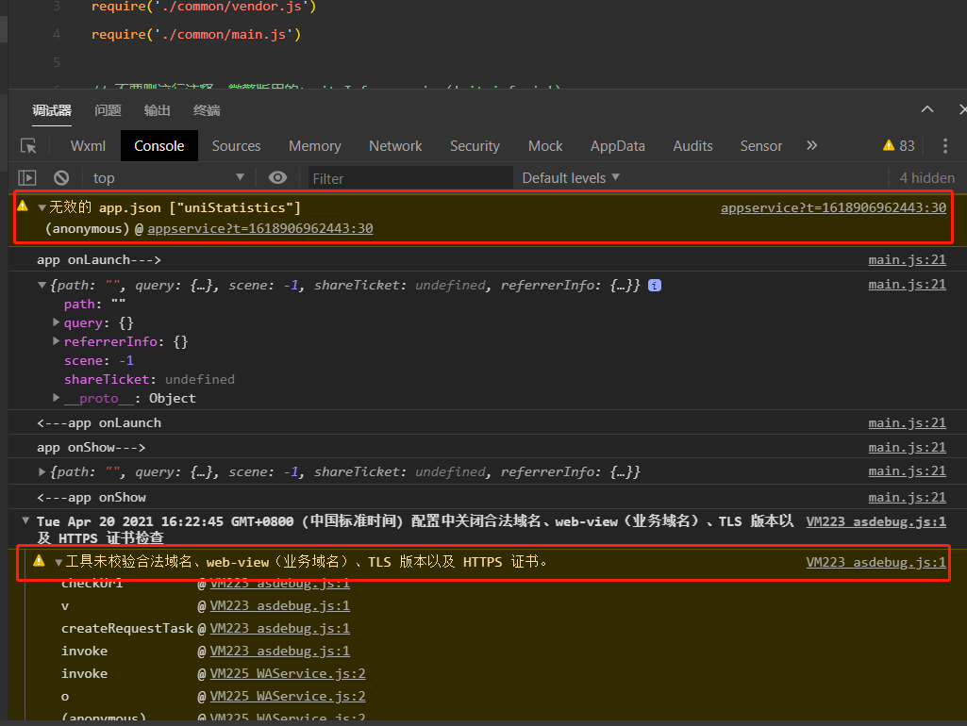Open main.js:21 link for app onShow--->

[908, 448]
